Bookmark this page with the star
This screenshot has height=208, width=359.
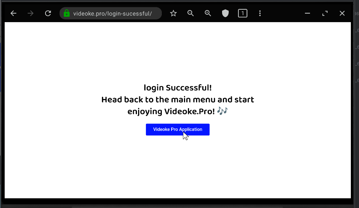pos(173,14)
